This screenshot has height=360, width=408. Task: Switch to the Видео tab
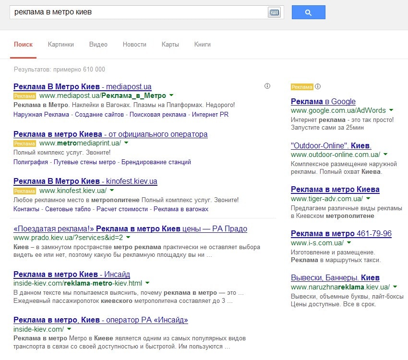tap(98, 45)
